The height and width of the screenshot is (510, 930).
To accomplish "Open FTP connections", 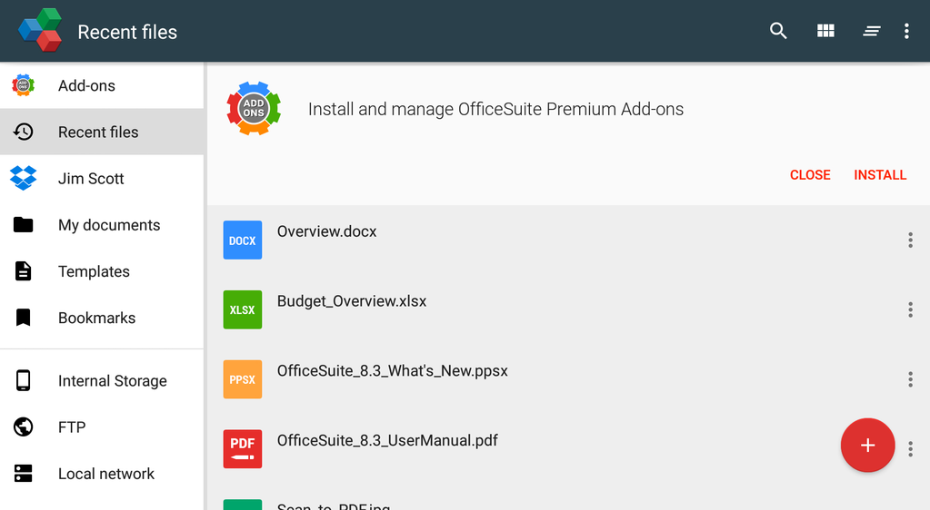I will coord(102,427).
